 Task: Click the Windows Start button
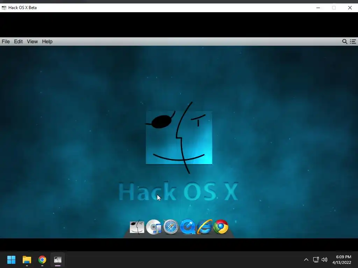tap(11, 260)
